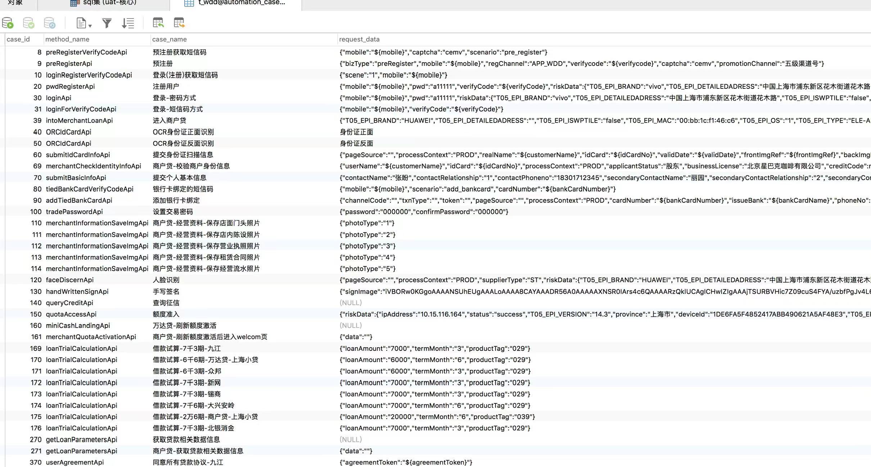The image size is (871, 467).
Task: Click the Begin Transaction database icon
Action: point(8,23)
